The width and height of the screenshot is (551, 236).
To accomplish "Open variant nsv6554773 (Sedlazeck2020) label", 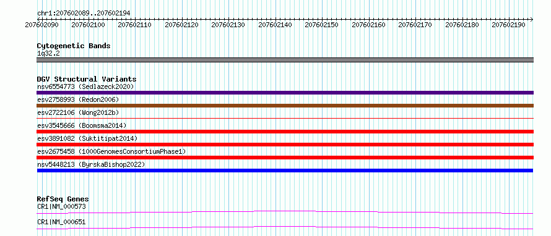I will 85,86.
